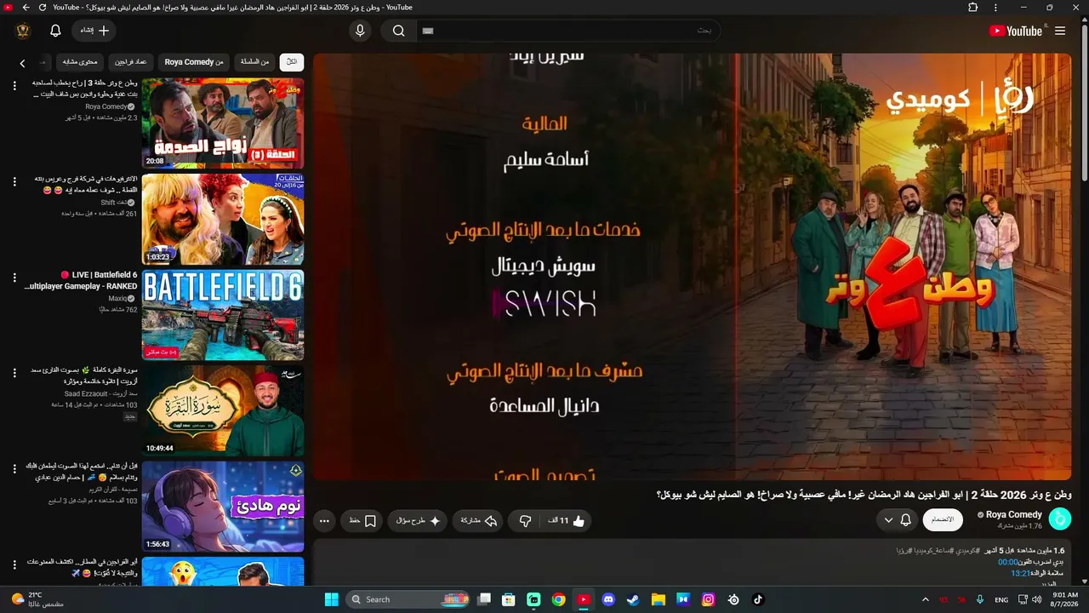Open the Roya Comedy channel name link
This screenshot has width=1089, height=613.
[1014, 514]
